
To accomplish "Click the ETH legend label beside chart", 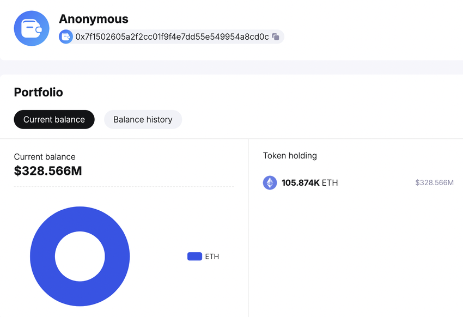I will 212,257.
